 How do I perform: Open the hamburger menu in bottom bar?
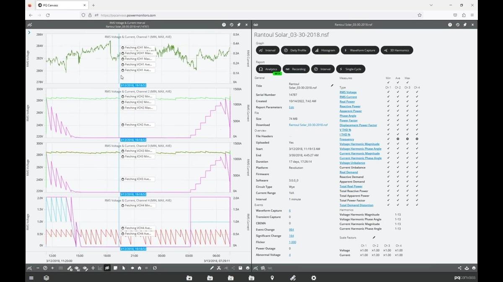tap(31, 278)
